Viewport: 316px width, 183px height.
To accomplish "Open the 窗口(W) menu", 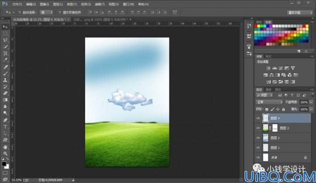I will pyautogui.click(x=128, y=4).
